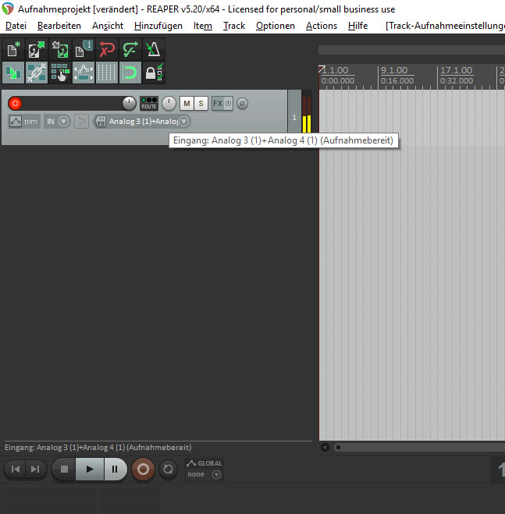Screen dimensions: 505x514
Task: Click input label Analog 3 (1)+Analog
Action: tap(144, 122)
